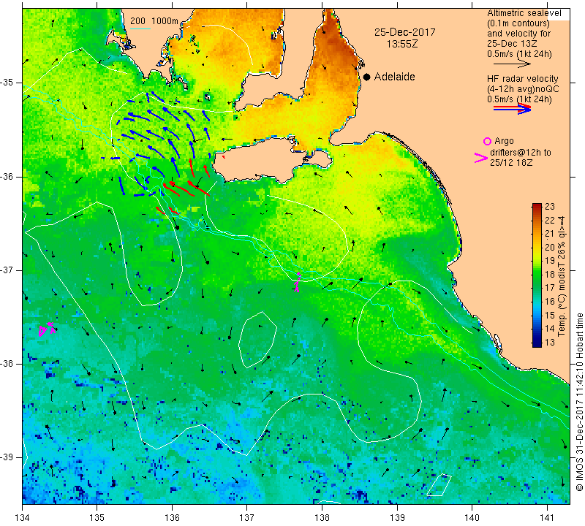
Task: Click the 137 longitude axis label
Action: coord(247,517)
